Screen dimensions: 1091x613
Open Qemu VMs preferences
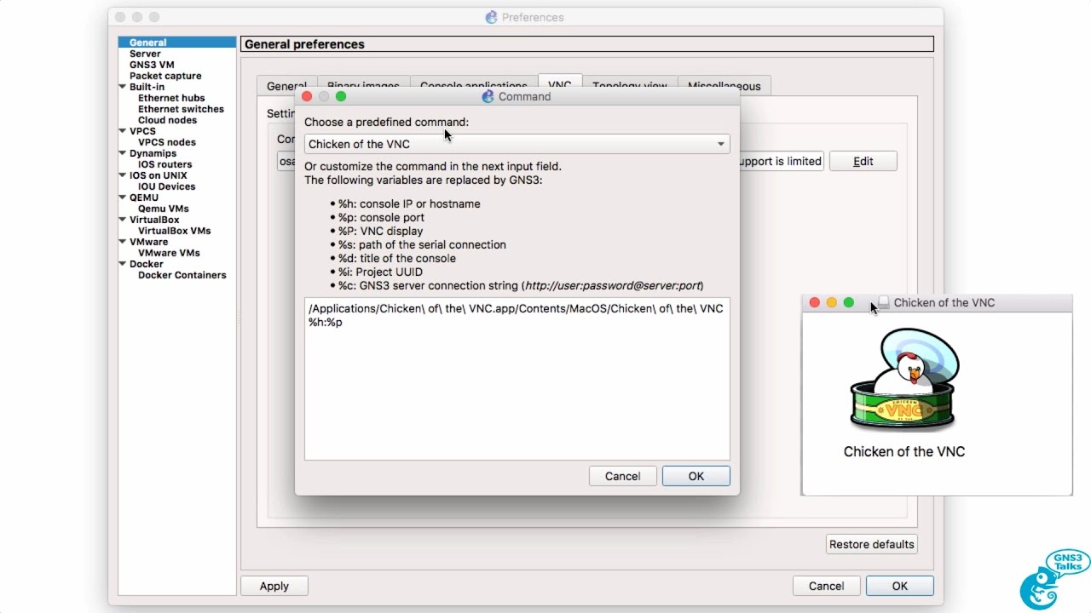point(164,209)
